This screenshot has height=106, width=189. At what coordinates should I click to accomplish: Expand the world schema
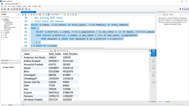(2, 37)
